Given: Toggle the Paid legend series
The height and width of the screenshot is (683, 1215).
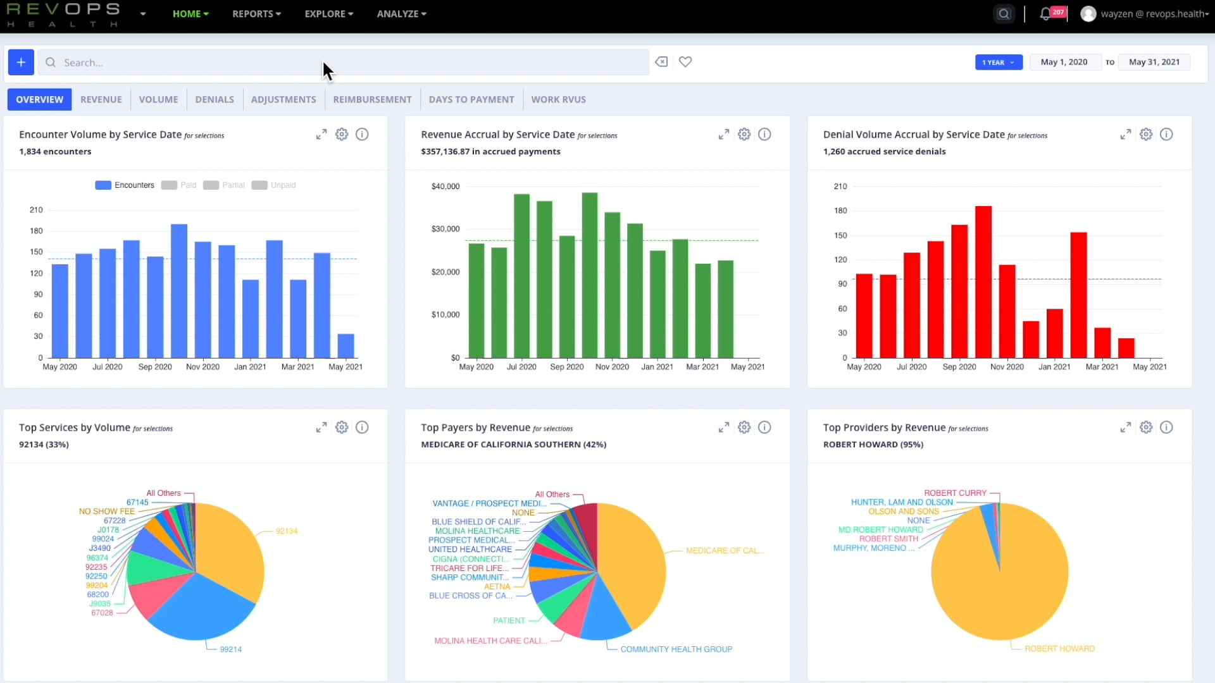Looking at the screenshot, I should pyautogui.click(x=179, y=185).
